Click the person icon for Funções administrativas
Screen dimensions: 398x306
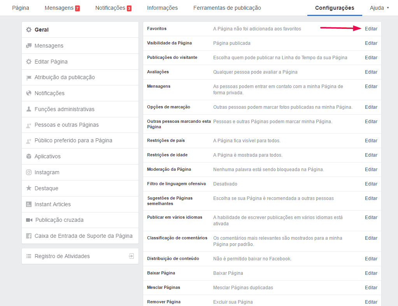[29, 109]
